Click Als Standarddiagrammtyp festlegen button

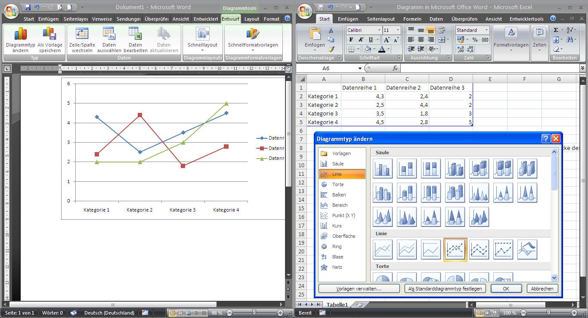click(446, 289)
